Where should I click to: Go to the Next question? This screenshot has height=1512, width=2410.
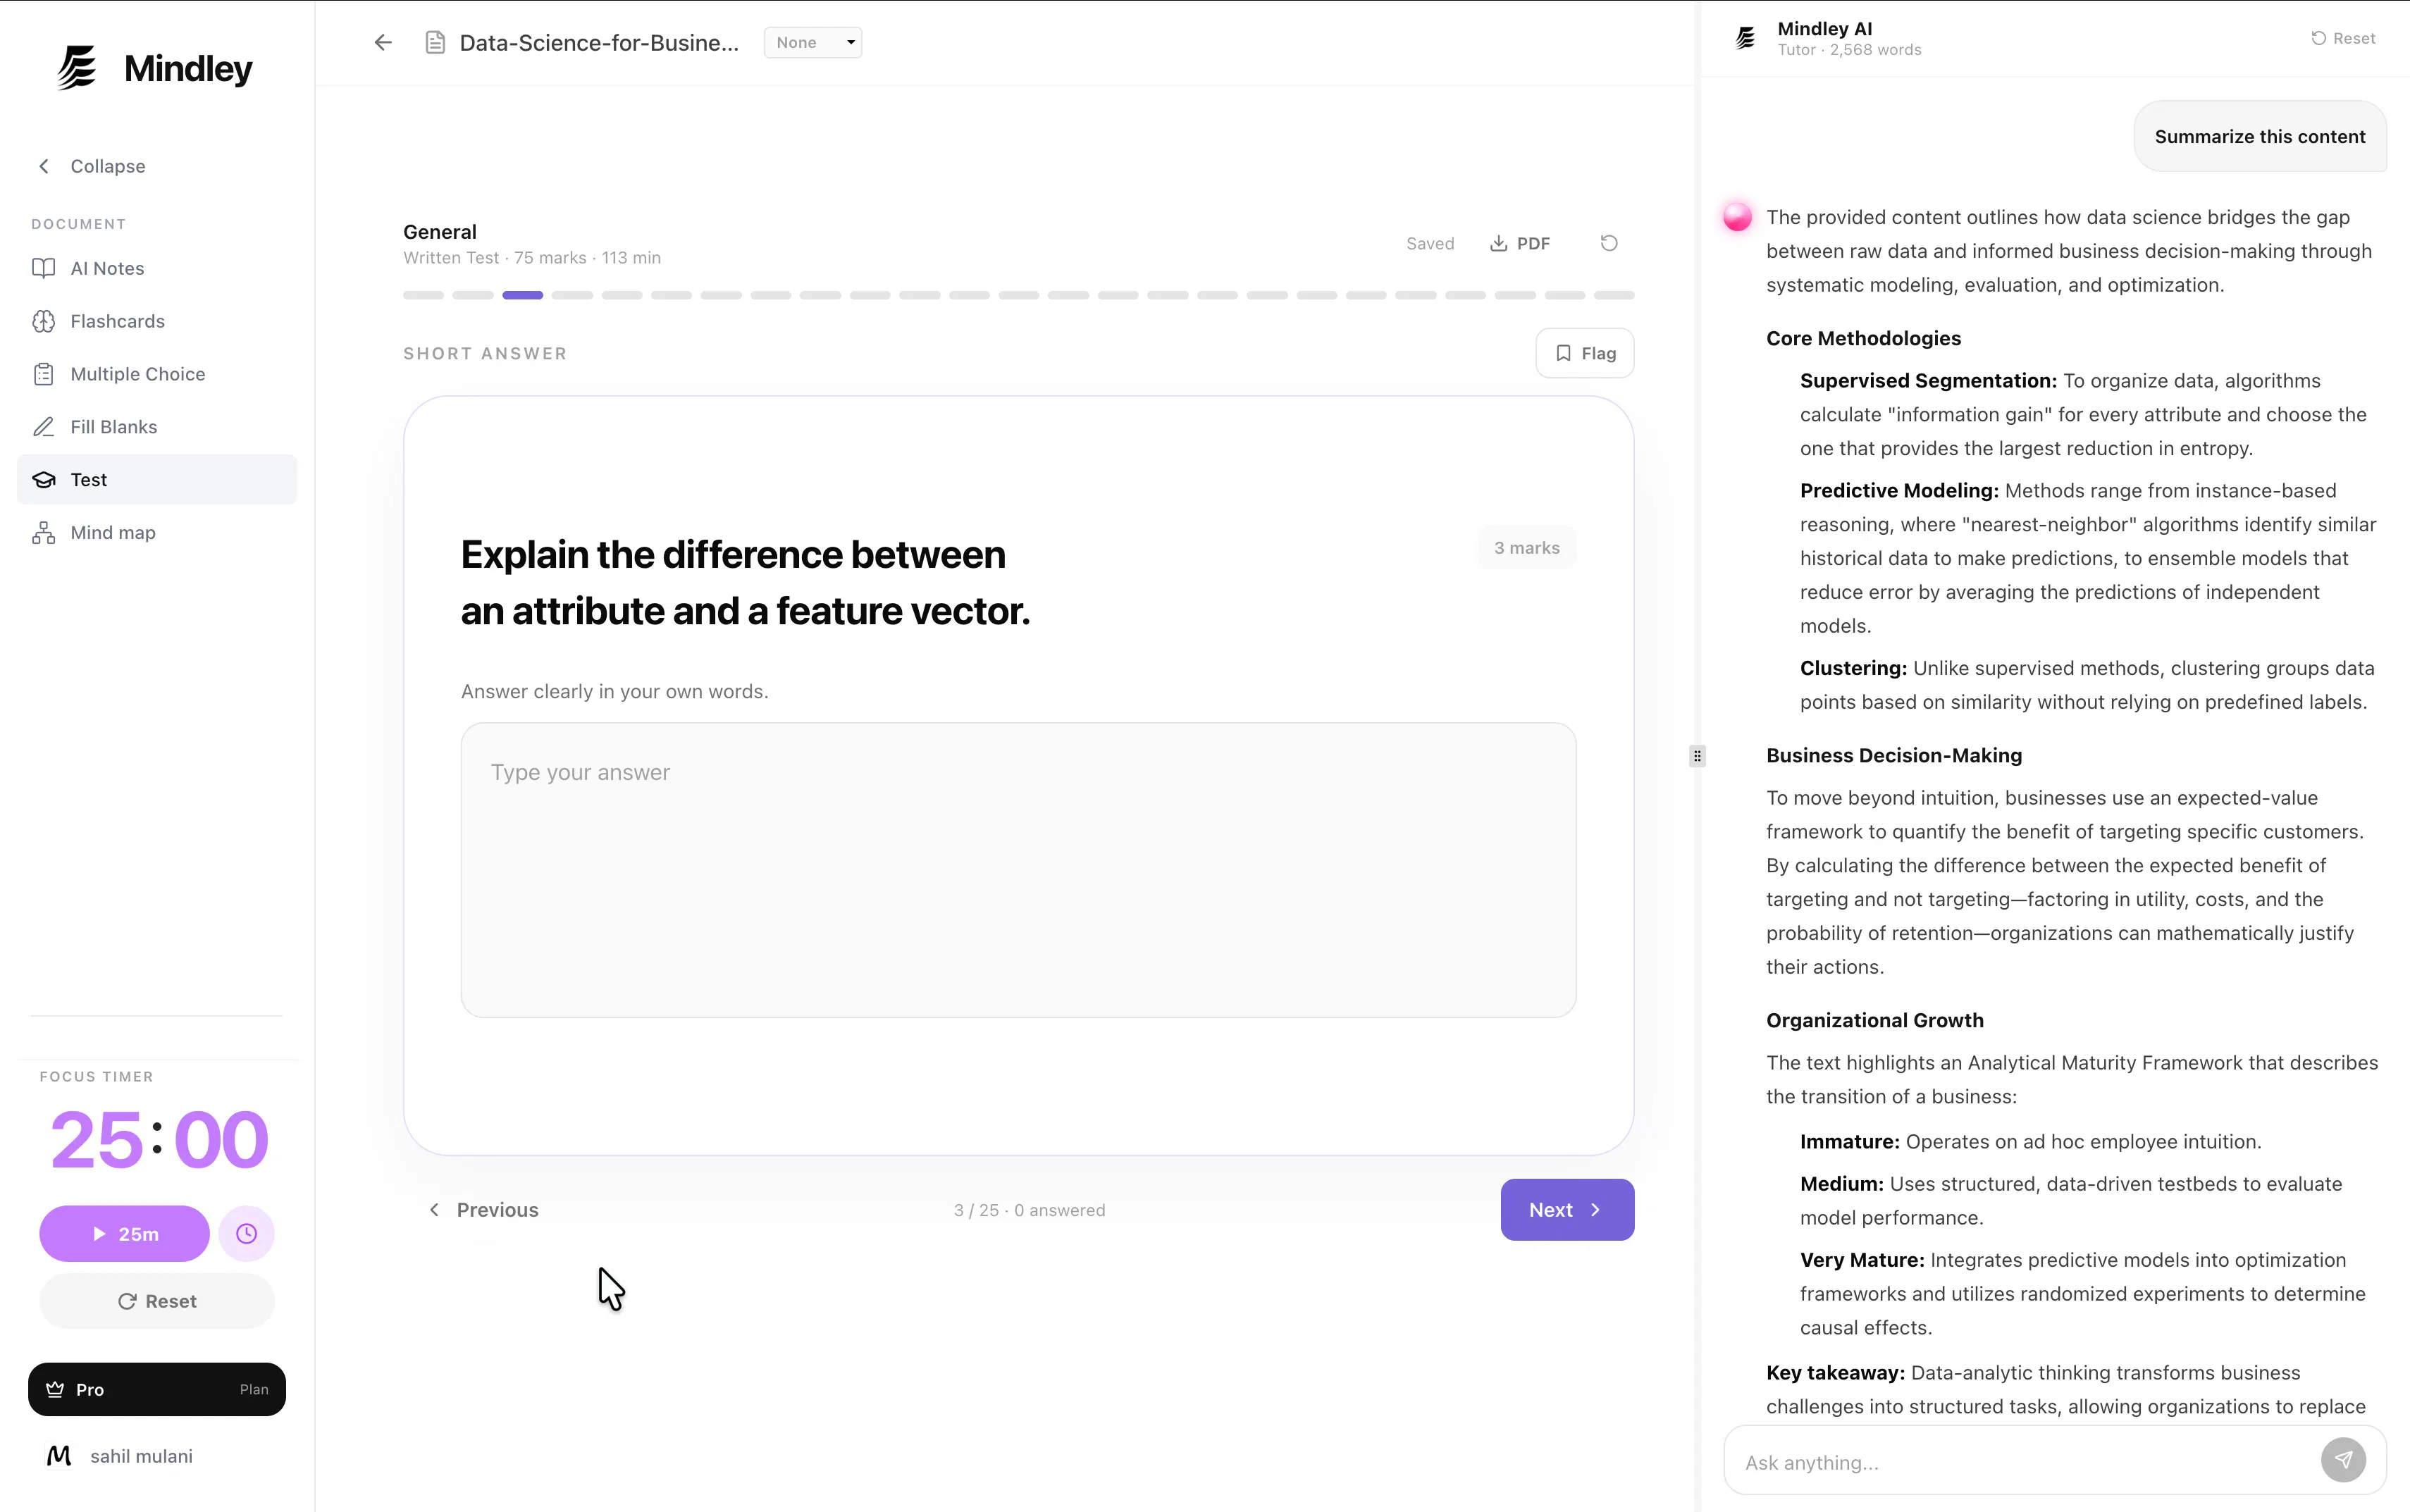click(1567, 1210)
